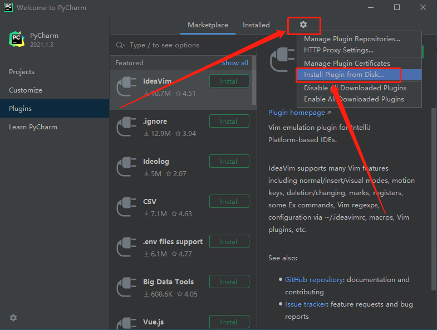This screenshot has width=437, height=330.
Task: Maximize the Welcome to PyCharm window
Action: click(397, 8)
